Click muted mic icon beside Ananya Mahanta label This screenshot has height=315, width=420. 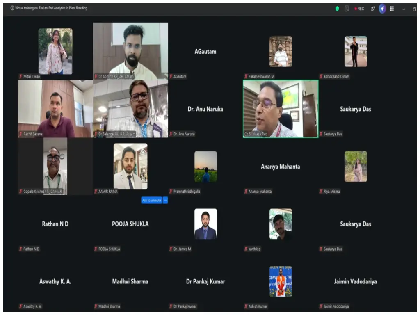pos(246,191)
